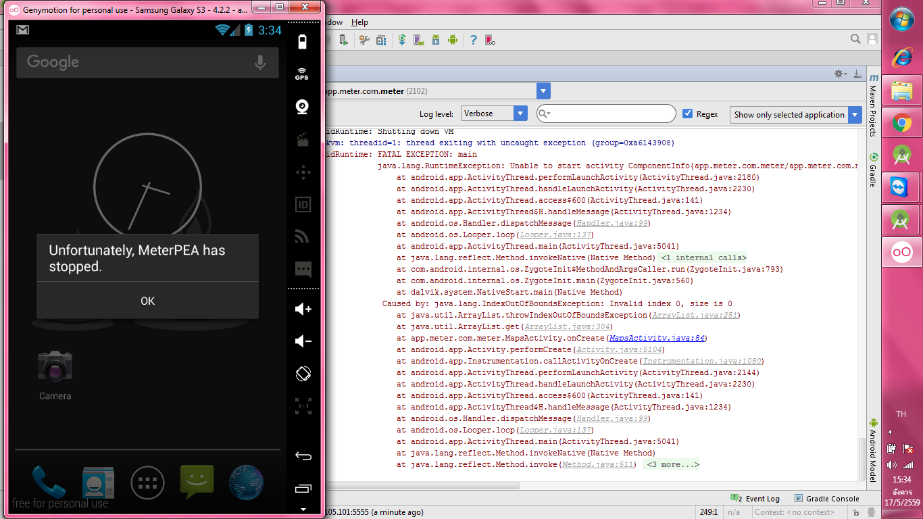
Task: Open the Event Log tab
Action: click(755, 499)
